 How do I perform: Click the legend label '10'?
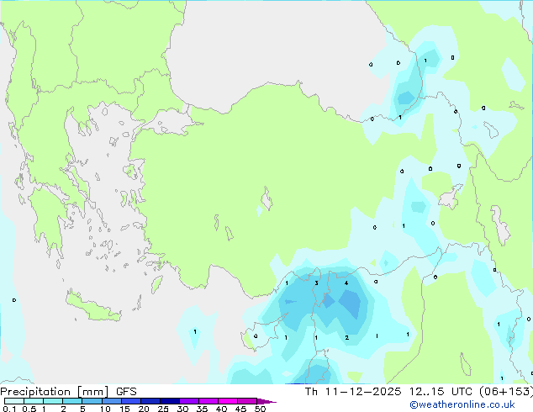105,409
